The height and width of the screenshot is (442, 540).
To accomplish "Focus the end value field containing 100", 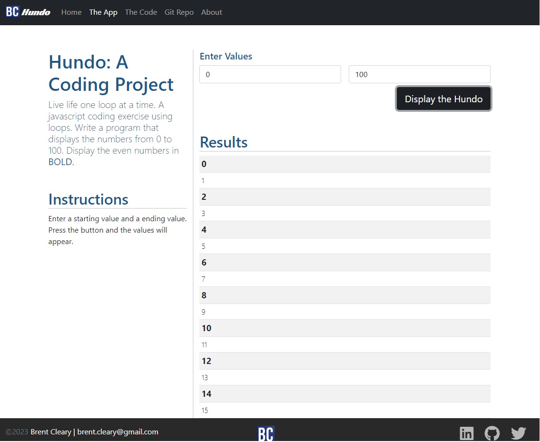I will pyautogui.click(x=419, y=75).
